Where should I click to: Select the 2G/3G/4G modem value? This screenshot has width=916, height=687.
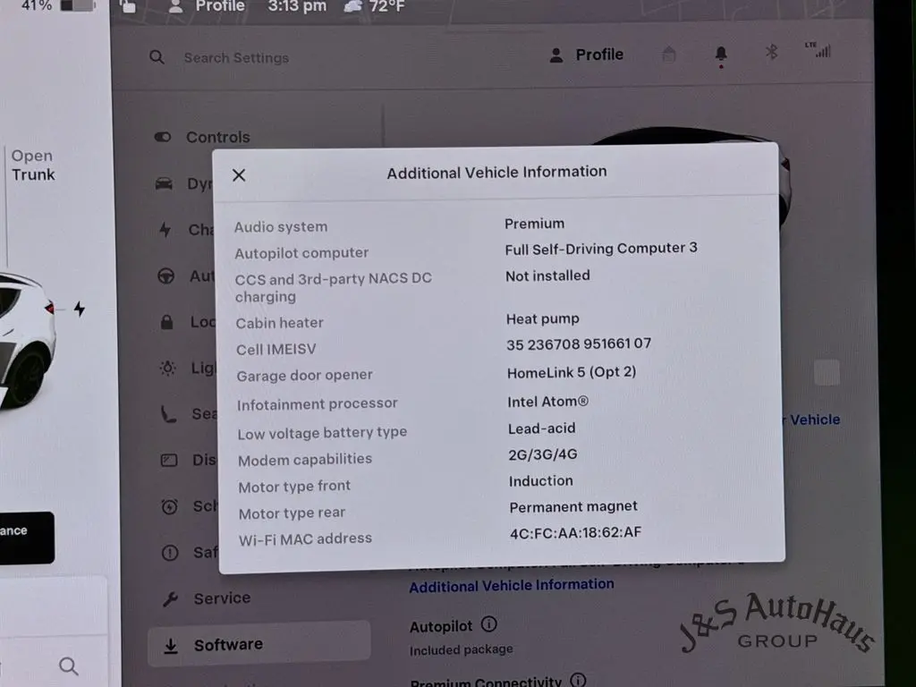click(x=543, y=454)
